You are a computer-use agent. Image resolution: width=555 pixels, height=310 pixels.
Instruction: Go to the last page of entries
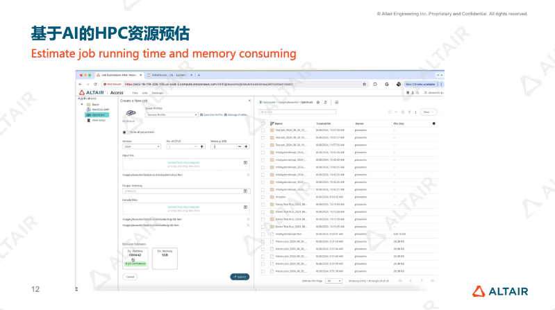tap(432, 281)
